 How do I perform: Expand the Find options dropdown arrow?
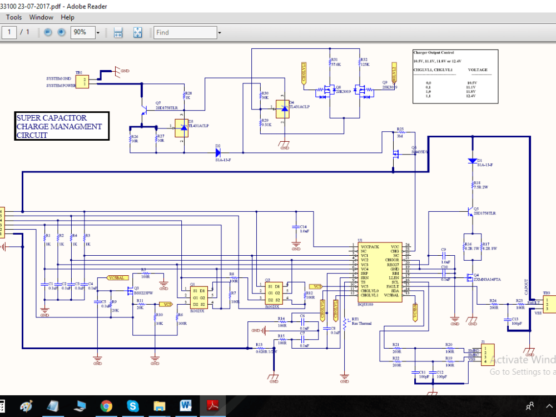(220, 33)
